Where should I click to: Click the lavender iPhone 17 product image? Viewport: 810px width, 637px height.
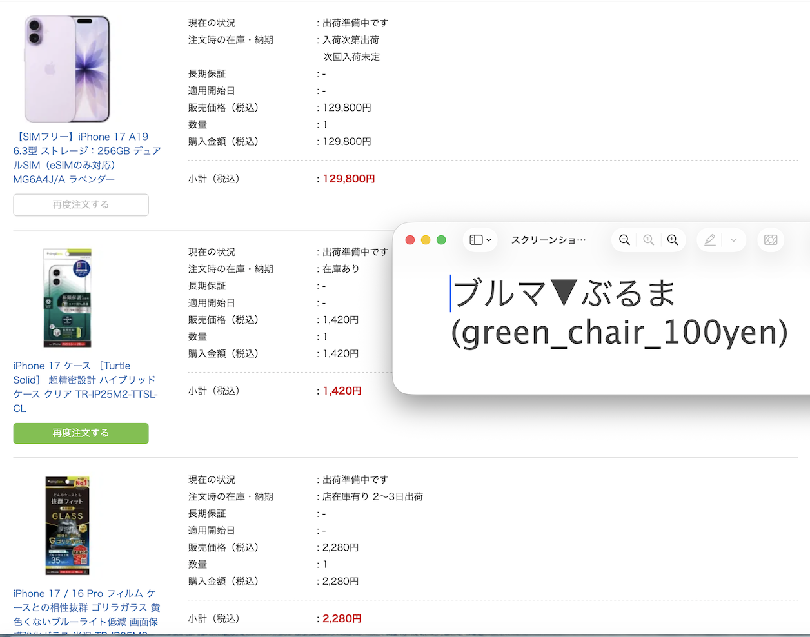tap(67, 69)
